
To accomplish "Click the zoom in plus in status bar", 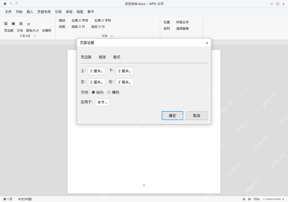I will click(283, 199).
